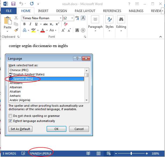Expand the Paragraph group
The height and width of the screenshot is (157, 165).
[95, 24]
